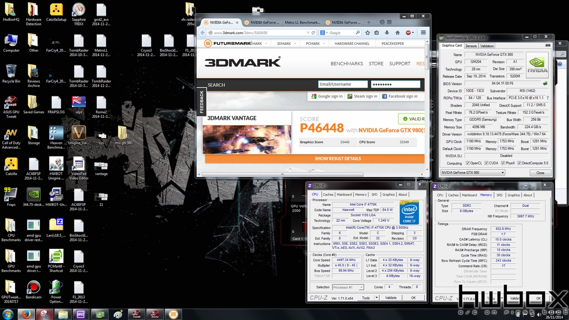569x320 pixels.
Task: Open Firefox from the taskbar
Action: pos(26,314)
